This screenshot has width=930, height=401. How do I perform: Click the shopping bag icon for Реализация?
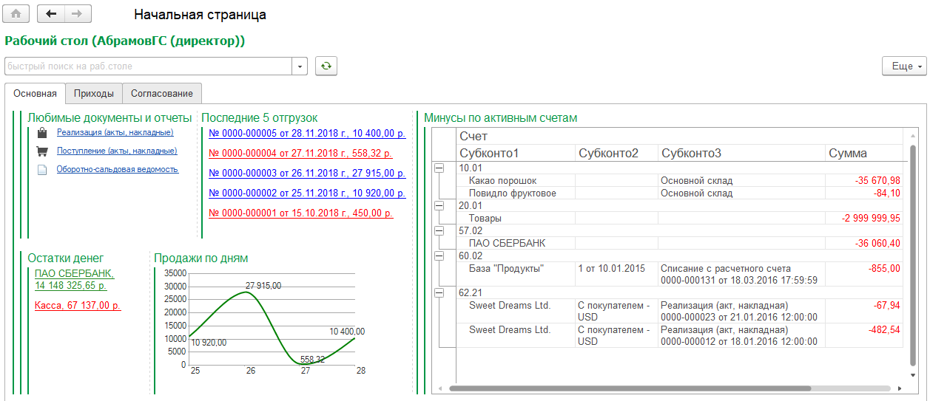(42, 133)
